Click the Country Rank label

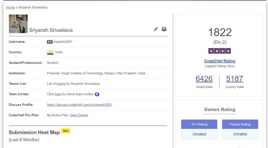tap(234, 87)
